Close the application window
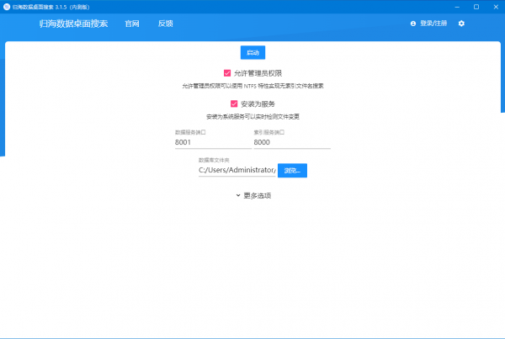Image resolution: width=505 pixels, height=339 pixels. coord(496,7)
